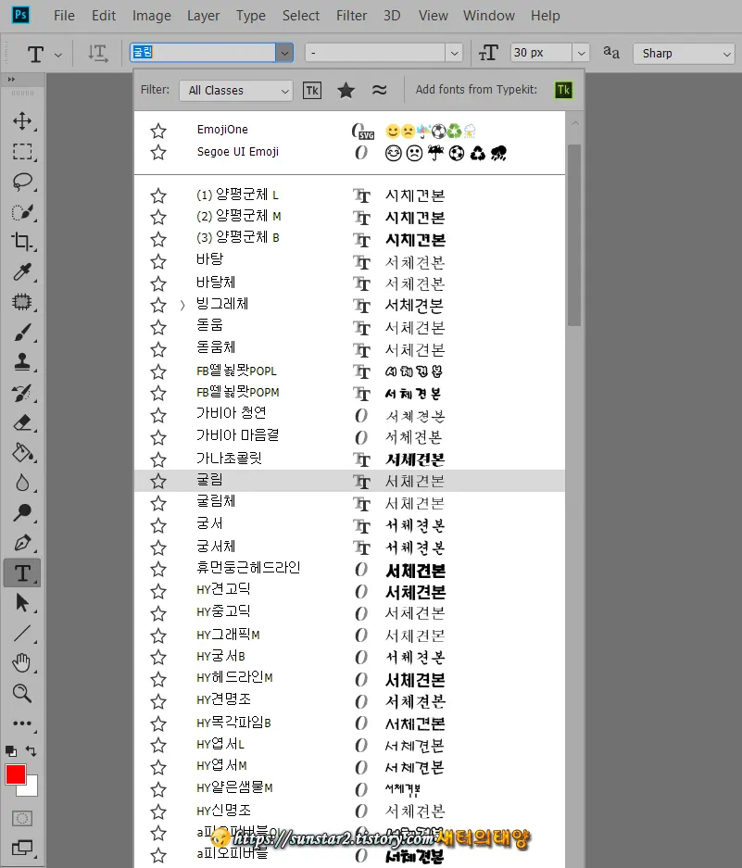Open the font size dropdown
This screenshot has width=742, height=868.
pyautogui.click(x=581, y=53)
